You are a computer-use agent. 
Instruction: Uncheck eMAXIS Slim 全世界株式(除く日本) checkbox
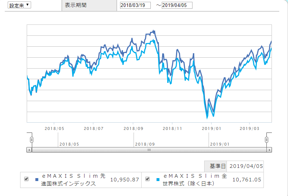tap(147, 179)
